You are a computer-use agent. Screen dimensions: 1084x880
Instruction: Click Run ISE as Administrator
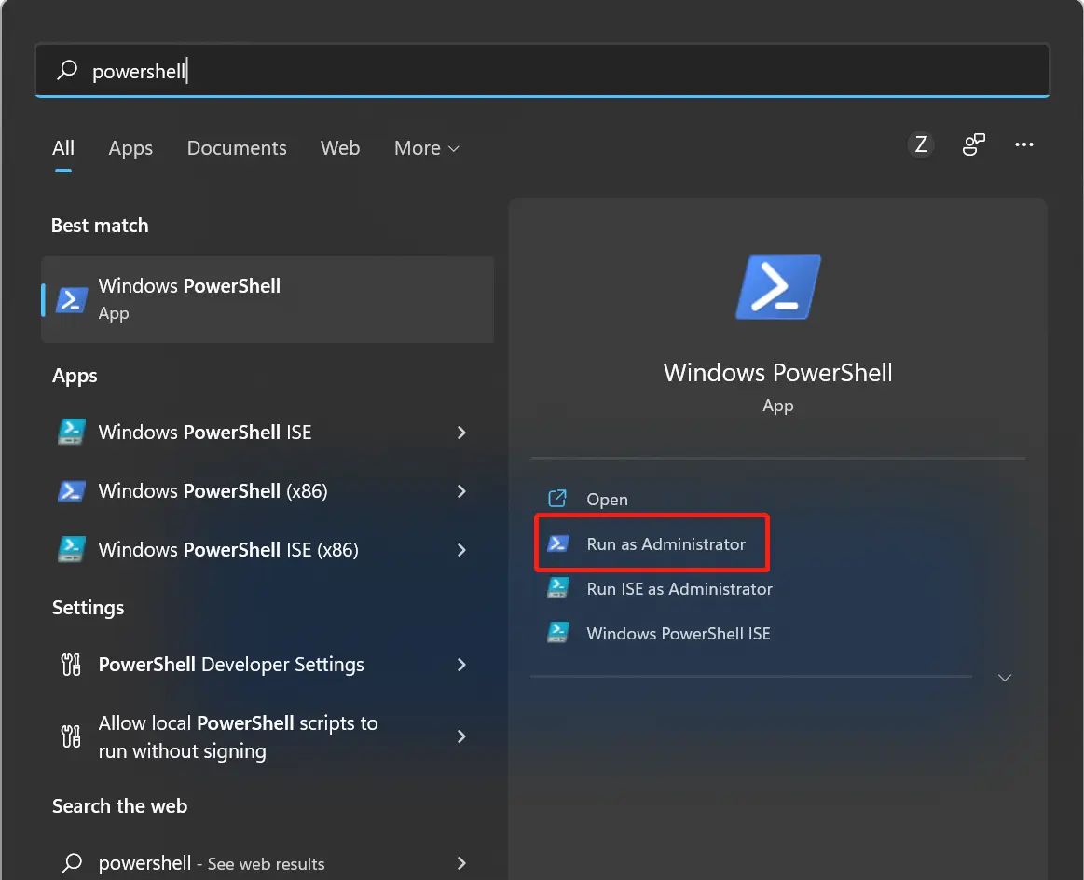point(679,588)
